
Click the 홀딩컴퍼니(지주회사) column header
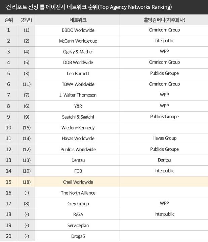(x=164, y=19)
